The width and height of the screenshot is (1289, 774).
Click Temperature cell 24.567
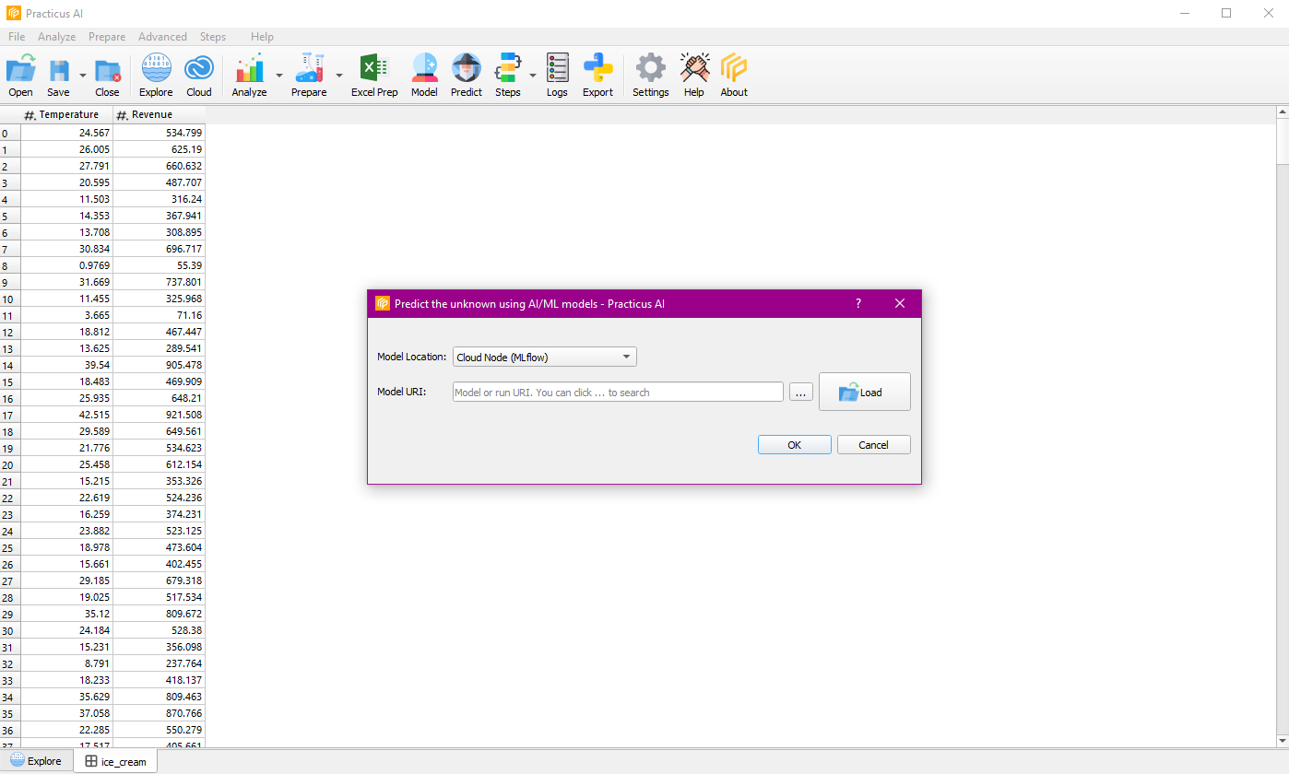pos(66,133)
